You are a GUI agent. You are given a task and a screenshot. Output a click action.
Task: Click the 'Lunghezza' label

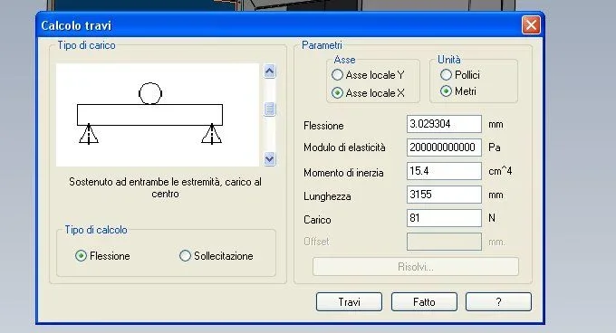327,196
